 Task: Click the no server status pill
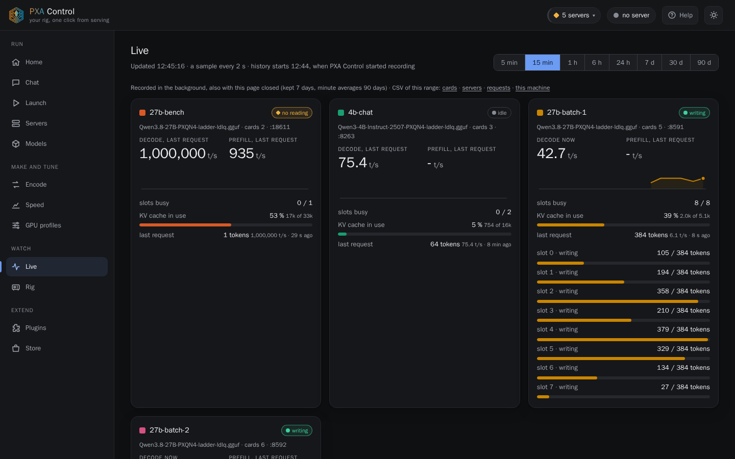[631, 15]
